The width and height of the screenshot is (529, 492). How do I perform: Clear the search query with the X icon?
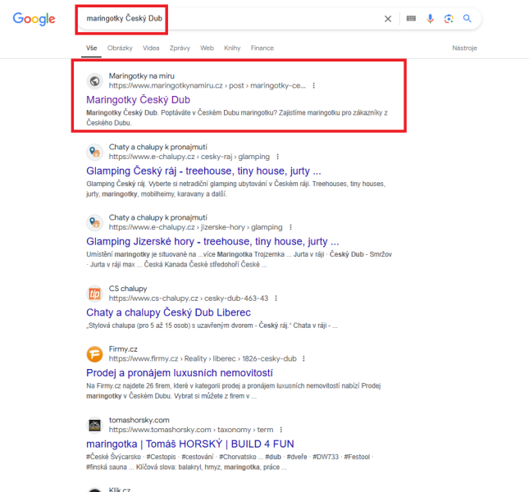(x=388, y=19)
